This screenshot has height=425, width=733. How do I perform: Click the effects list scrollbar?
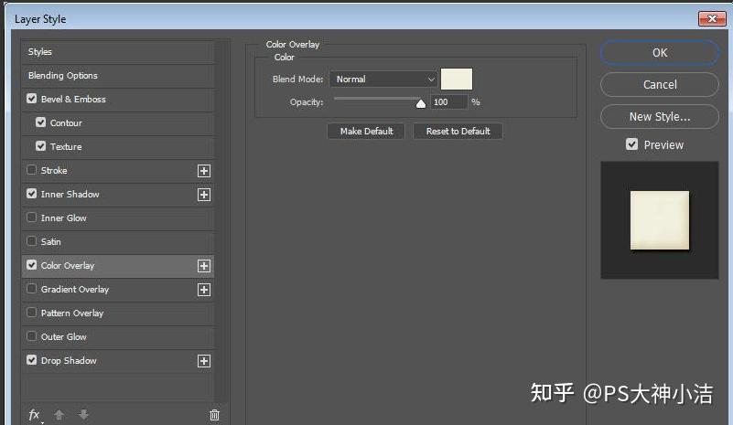click(221, 220)
